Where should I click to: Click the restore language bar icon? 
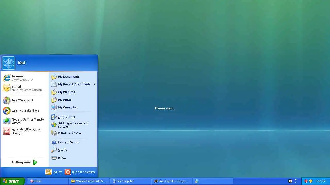pyautogui.click(x=296, y=180)
